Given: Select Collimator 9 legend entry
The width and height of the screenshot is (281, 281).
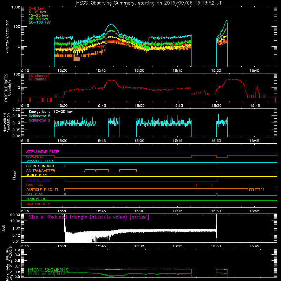Looking at the screenshot, I should [39, 120].
